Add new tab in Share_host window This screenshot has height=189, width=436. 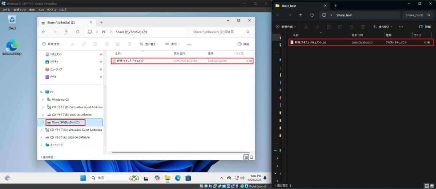click(335, 5)
